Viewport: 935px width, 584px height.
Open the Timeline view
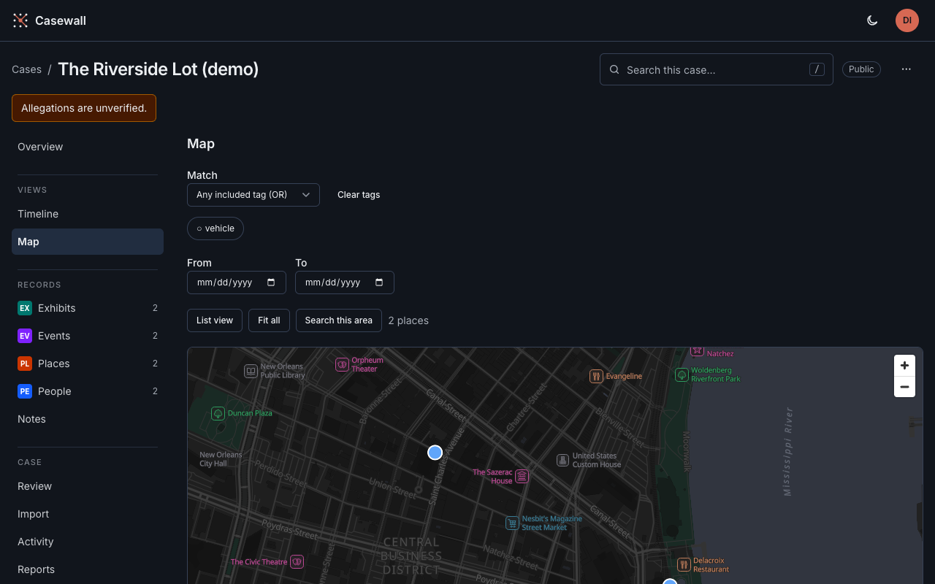88,214
